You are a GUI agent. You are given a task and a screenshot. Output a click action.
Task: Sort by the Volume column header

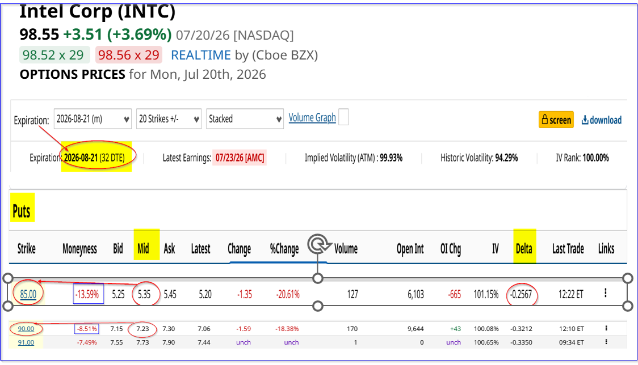pyautogui.click(x=346, y=248)
